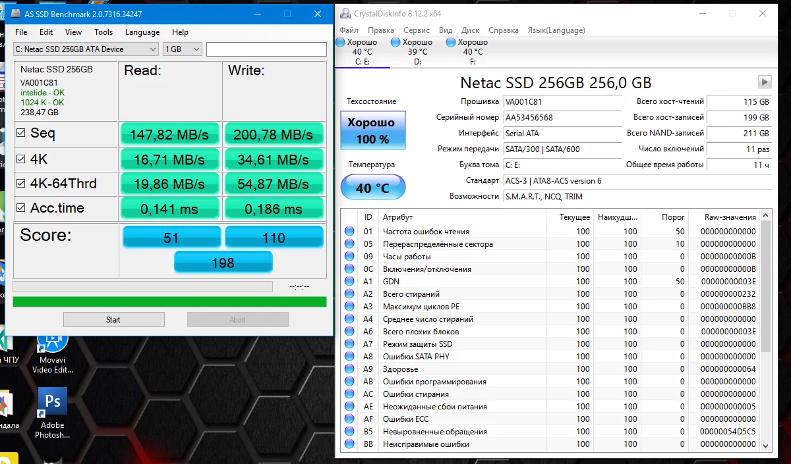Click the write score 110 field
This screenshot has height=464, width=791.
click(274, 238)
